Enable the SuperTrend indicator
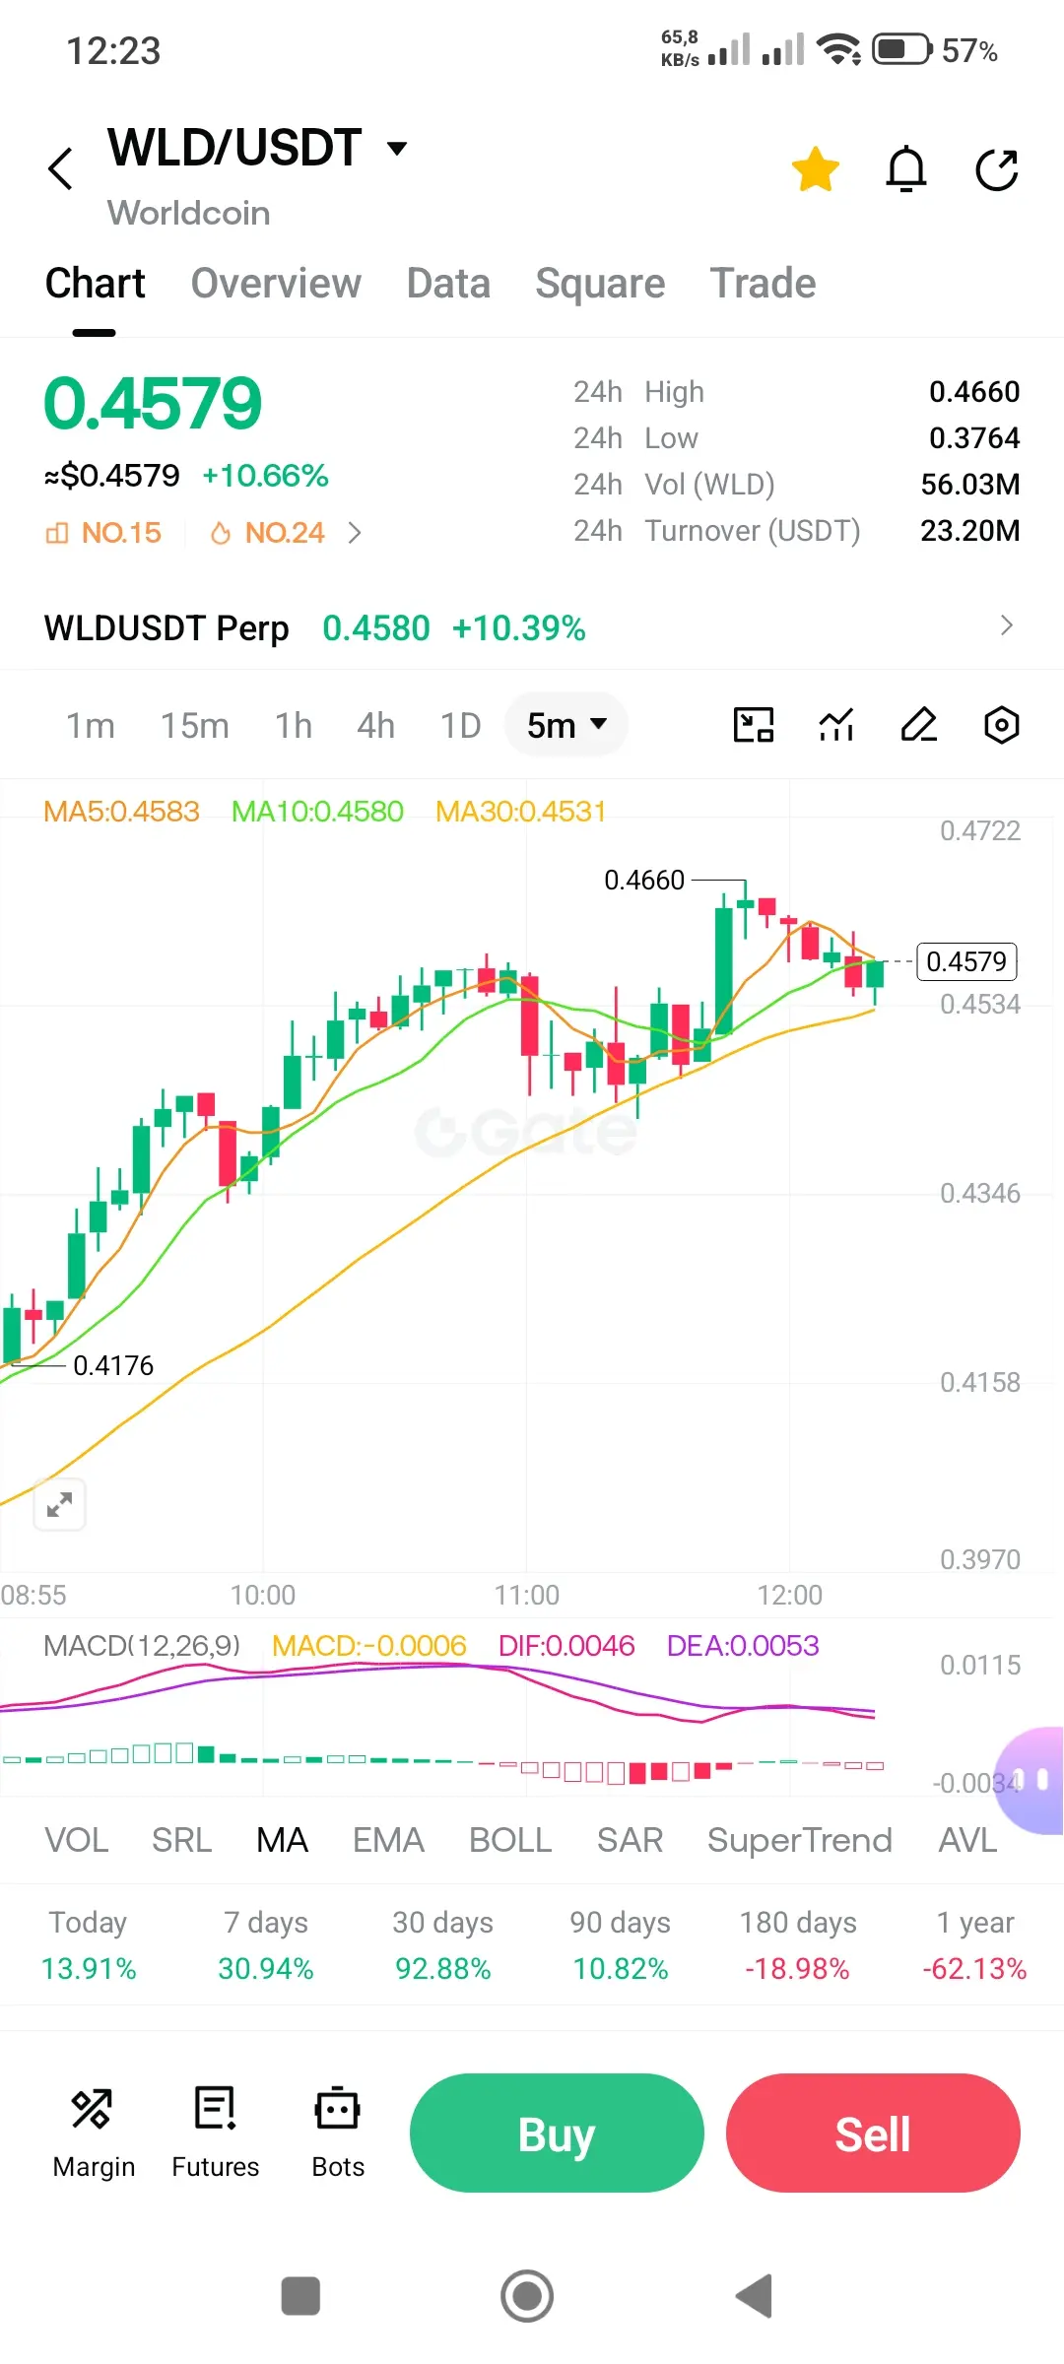The width and height of the screenshot is (1064, 2364). [800, 1840]
